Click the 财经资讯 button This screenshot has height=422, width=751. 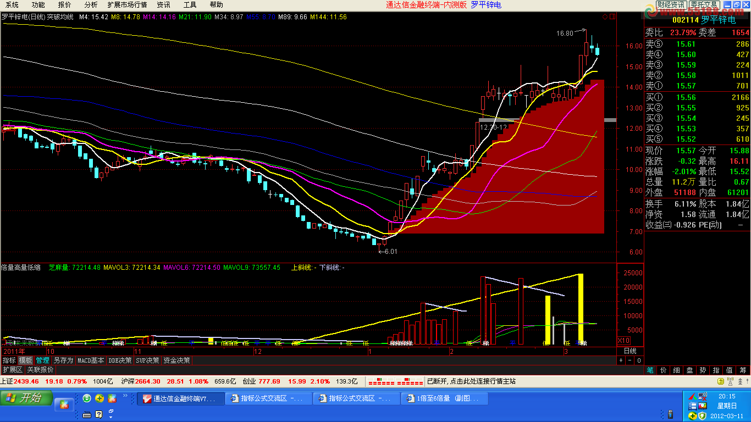(x=671, y=5)
